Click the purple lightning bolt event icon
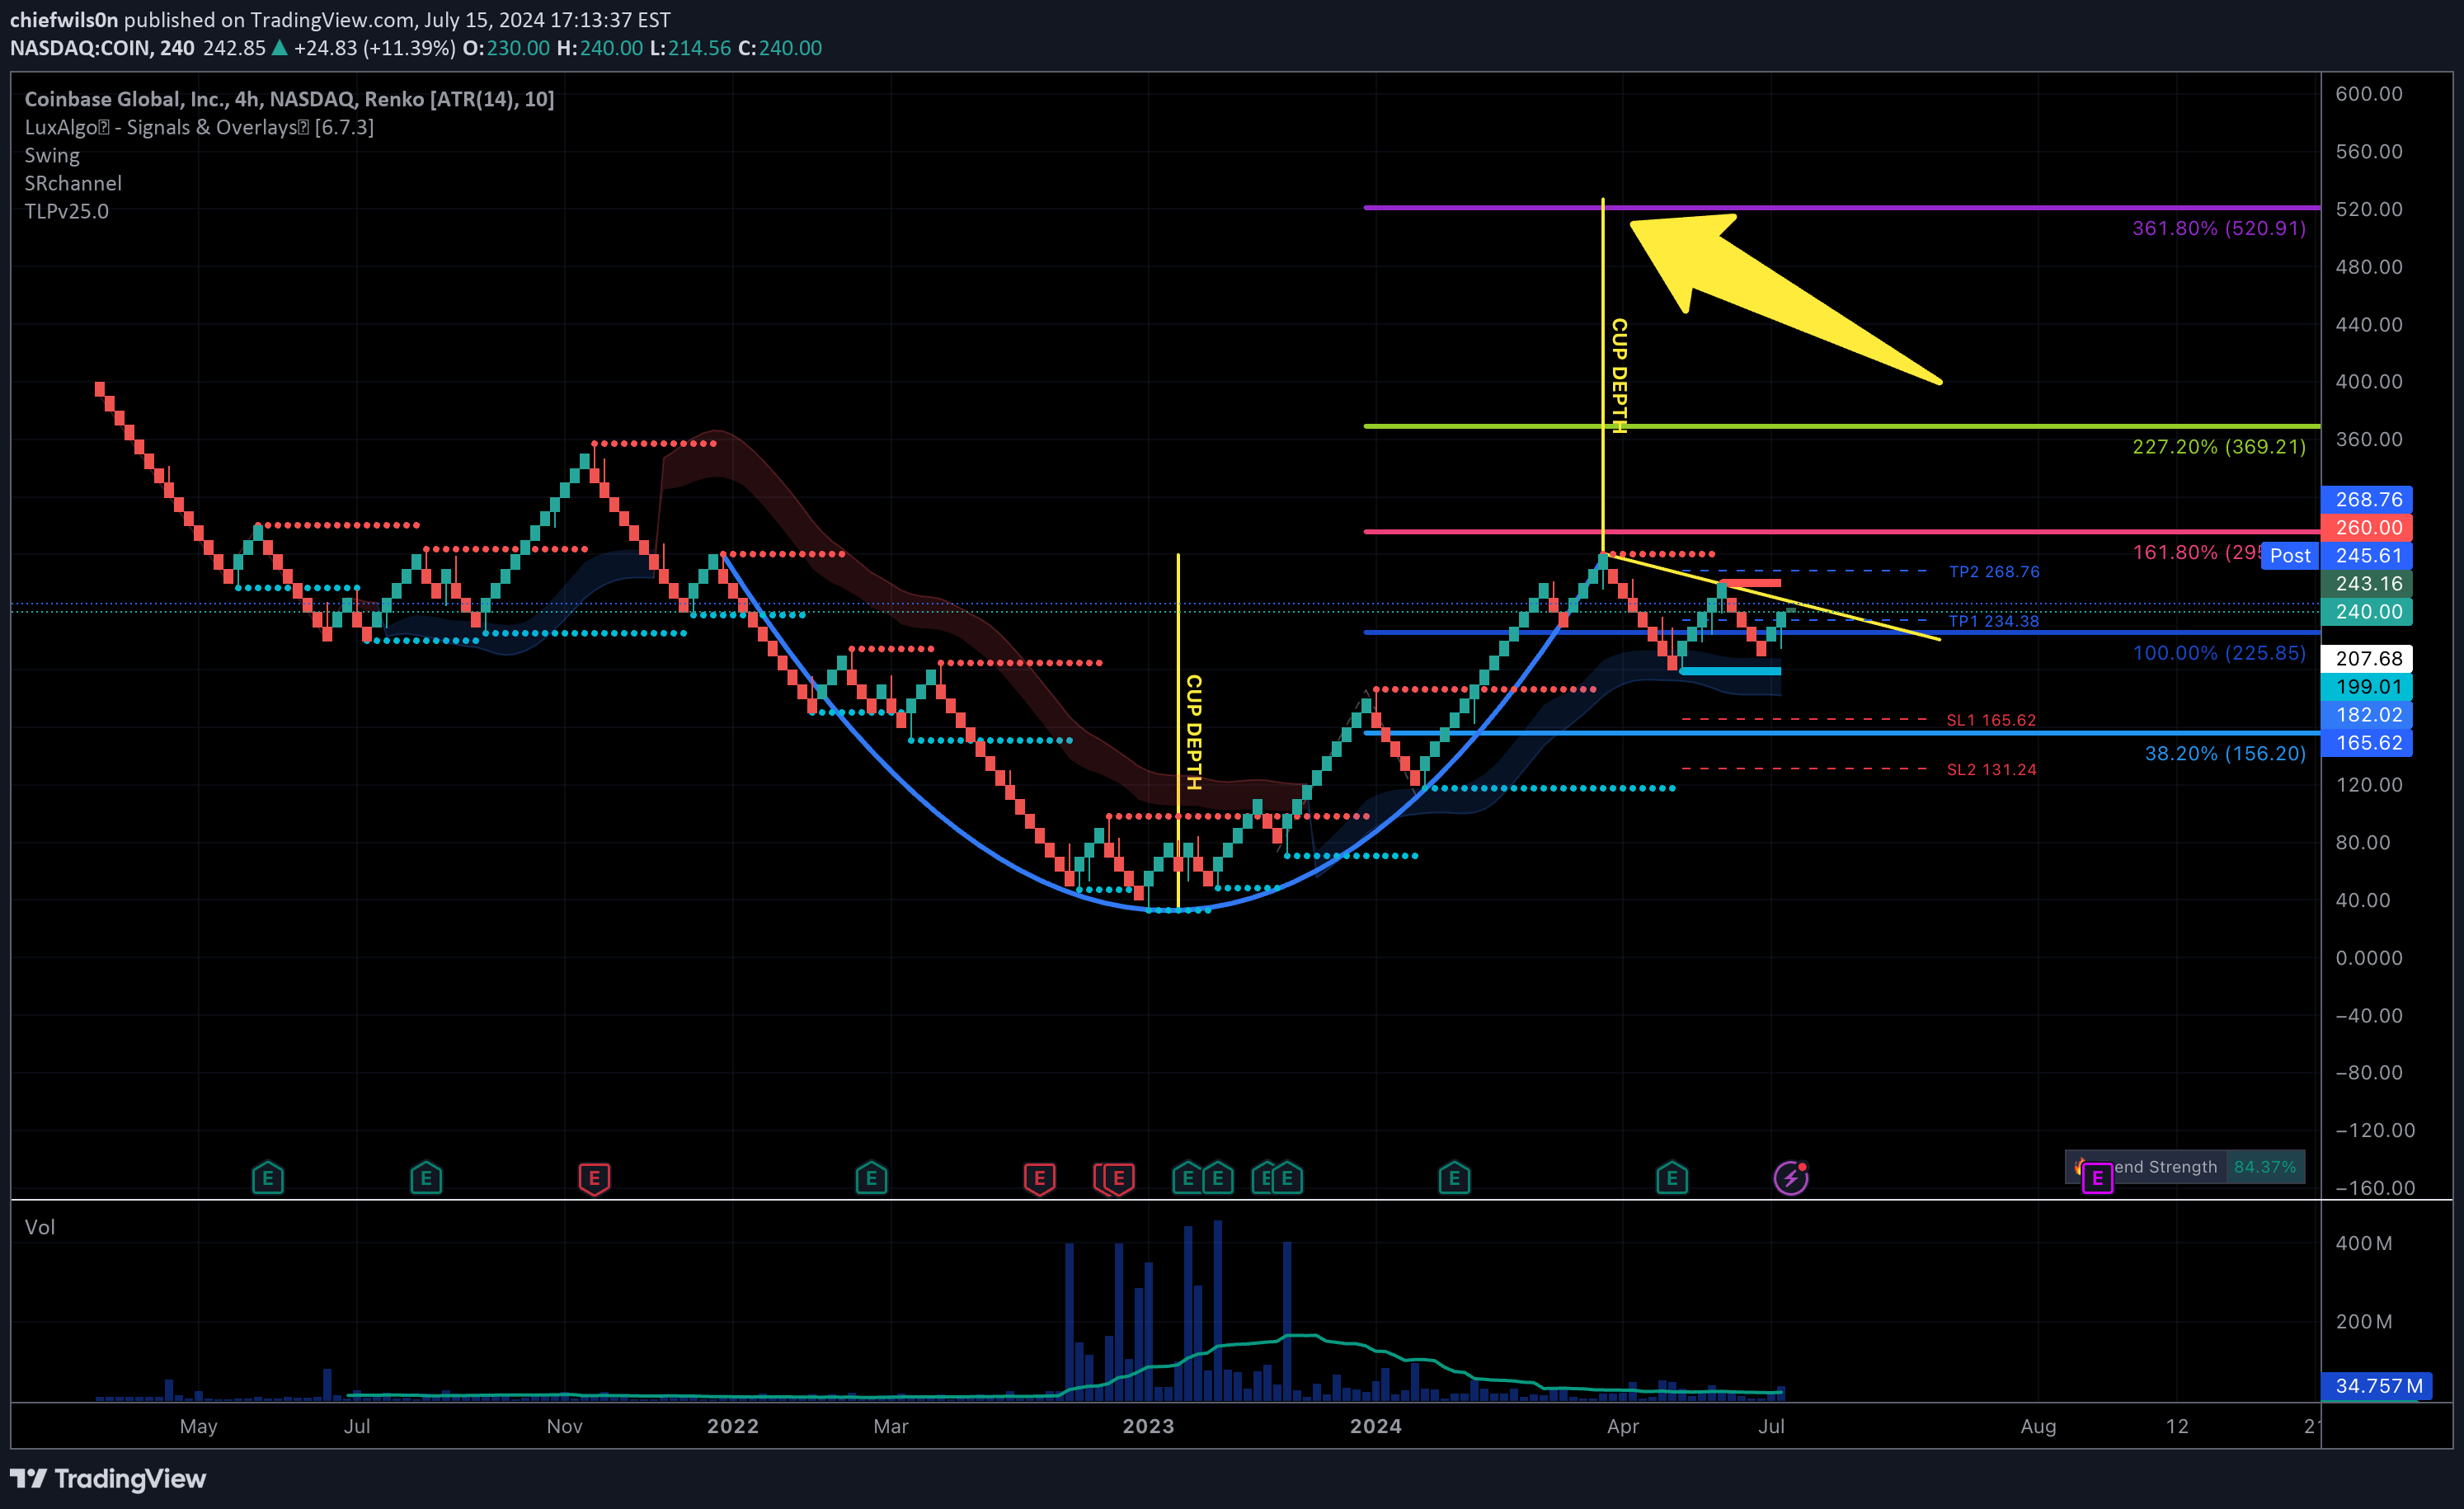Image resolution: width=2464 pixels, height=1509 pixels. pos(1790,1178)
